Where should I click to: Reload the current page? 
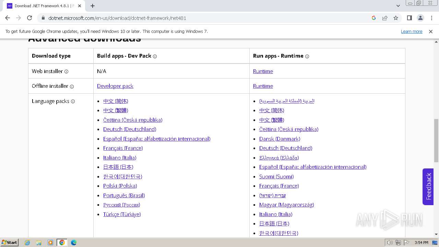[29, 18]
